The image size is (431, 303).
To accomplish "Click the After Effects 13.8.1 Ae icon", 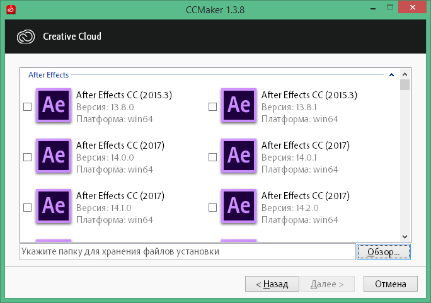I will click(239, 105).
